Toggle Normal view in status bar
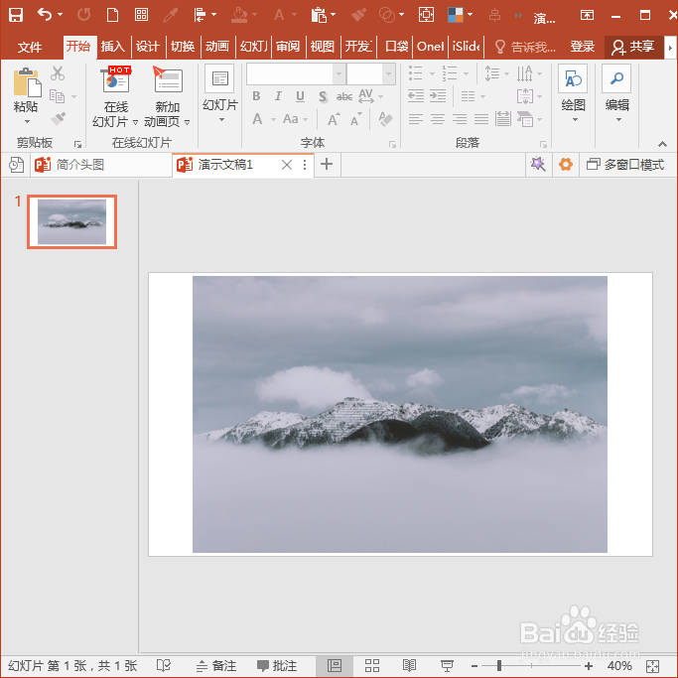The image size is (678, 678). tap(335, 665)
